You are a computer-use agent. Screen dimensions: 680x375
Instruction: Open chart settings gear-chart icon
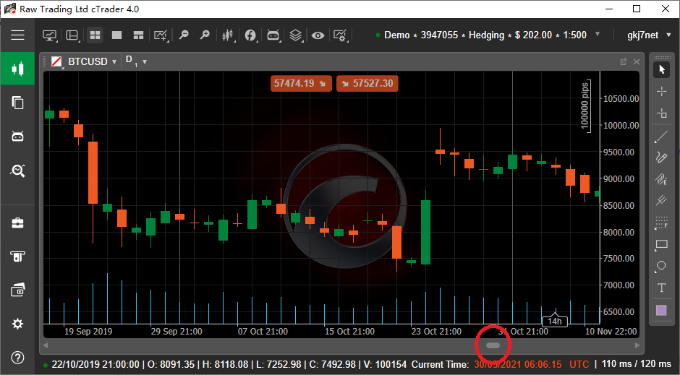click(x=341, y=35)
